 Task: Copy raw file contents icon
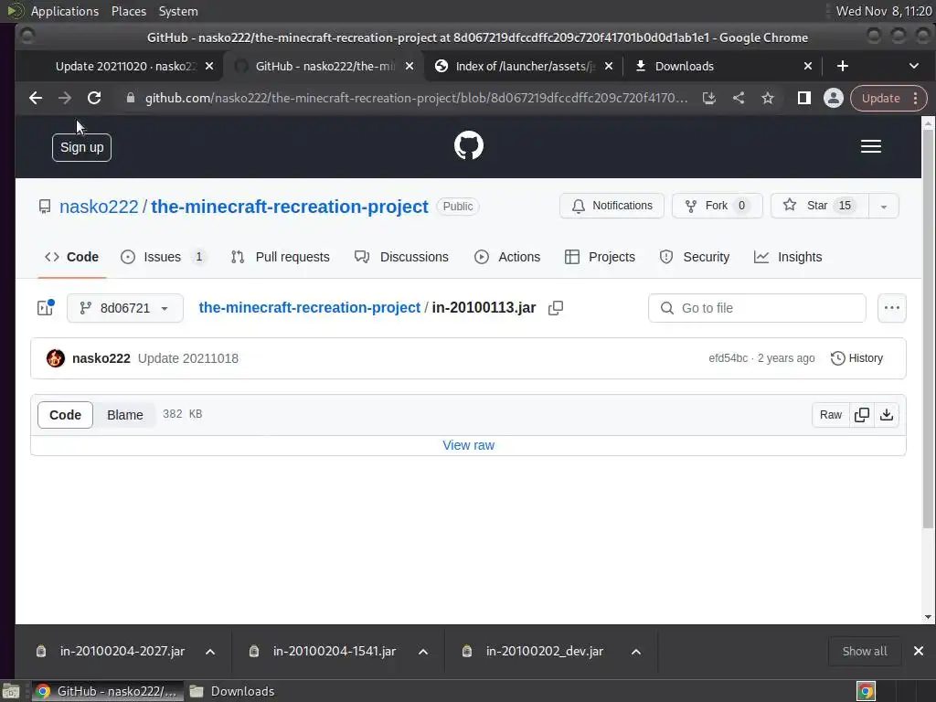[862, 415]
